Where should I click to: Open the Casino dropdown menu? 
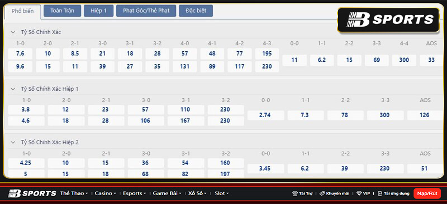(105, 193)
